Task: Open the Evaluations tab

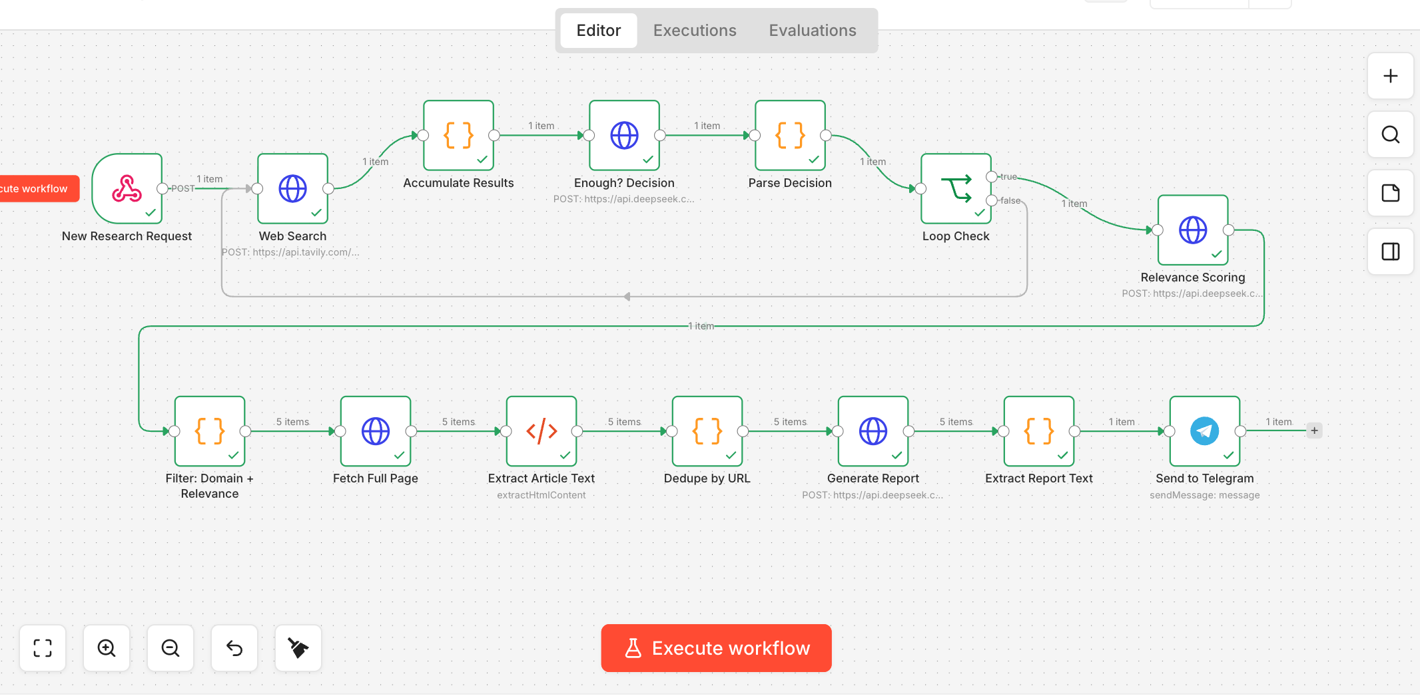Action: click(x=813, y=31)
